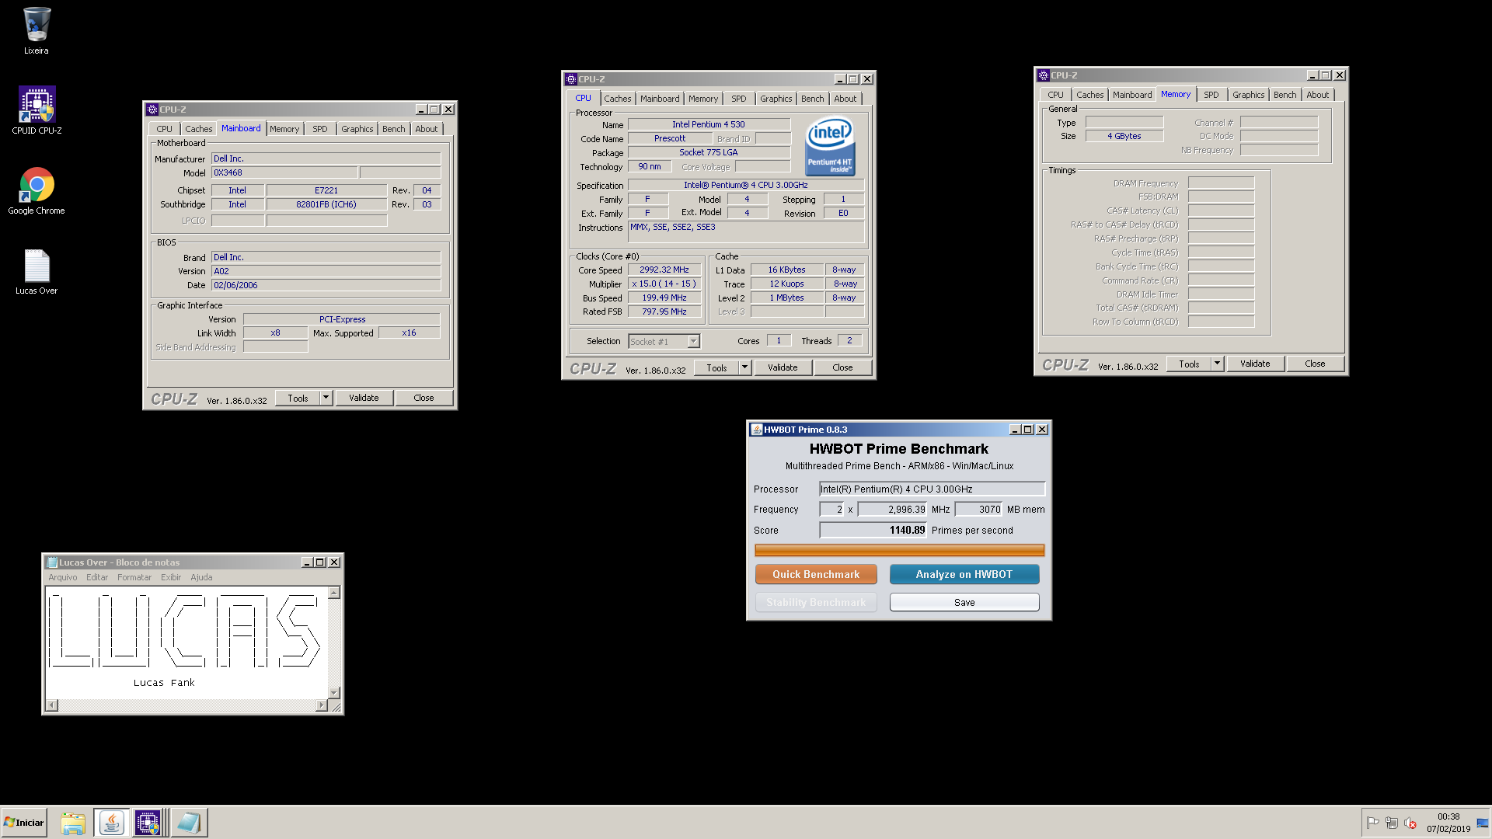
Task: Click Analyze on HWBOT button
Action: coord(964,574)
